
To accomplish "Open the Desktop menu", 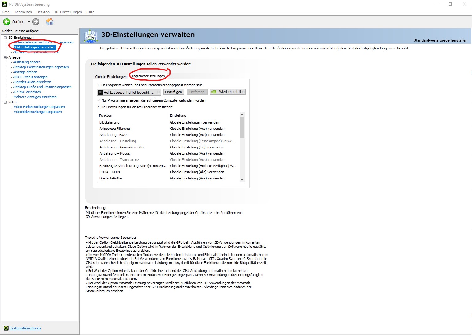I will pyautogui.click(x=43, y=12).
